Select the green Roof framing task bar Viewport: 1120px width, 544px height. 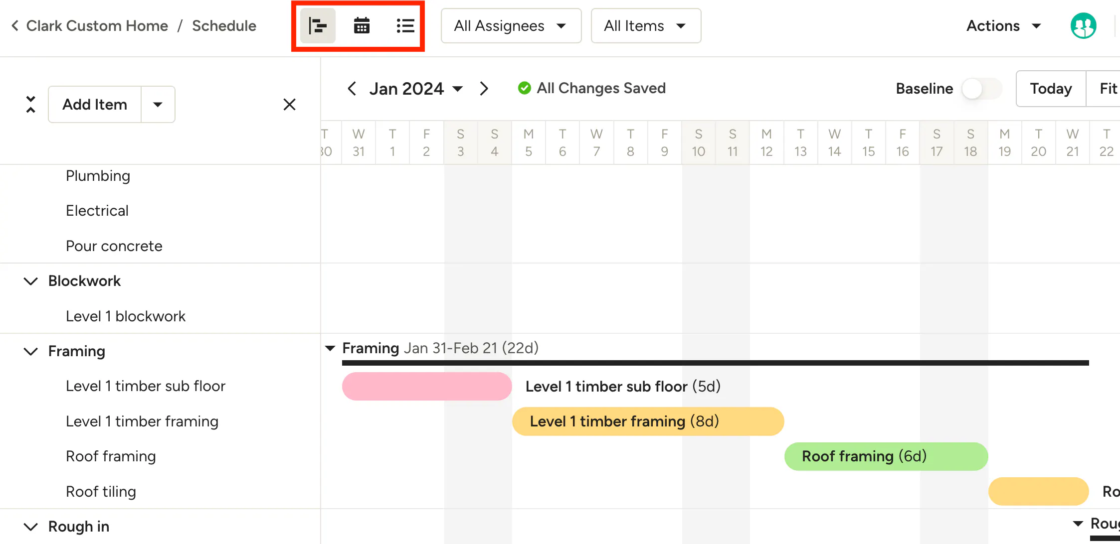[x=886, y=456]
